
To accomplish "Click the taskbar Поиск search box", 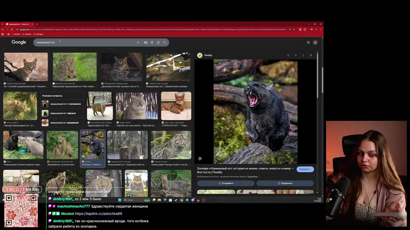I will click(x=137, y=200).
